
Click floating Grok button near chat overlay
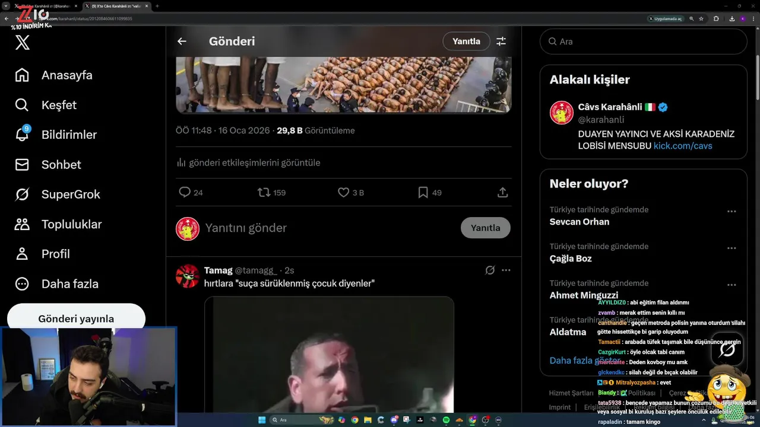727,349
